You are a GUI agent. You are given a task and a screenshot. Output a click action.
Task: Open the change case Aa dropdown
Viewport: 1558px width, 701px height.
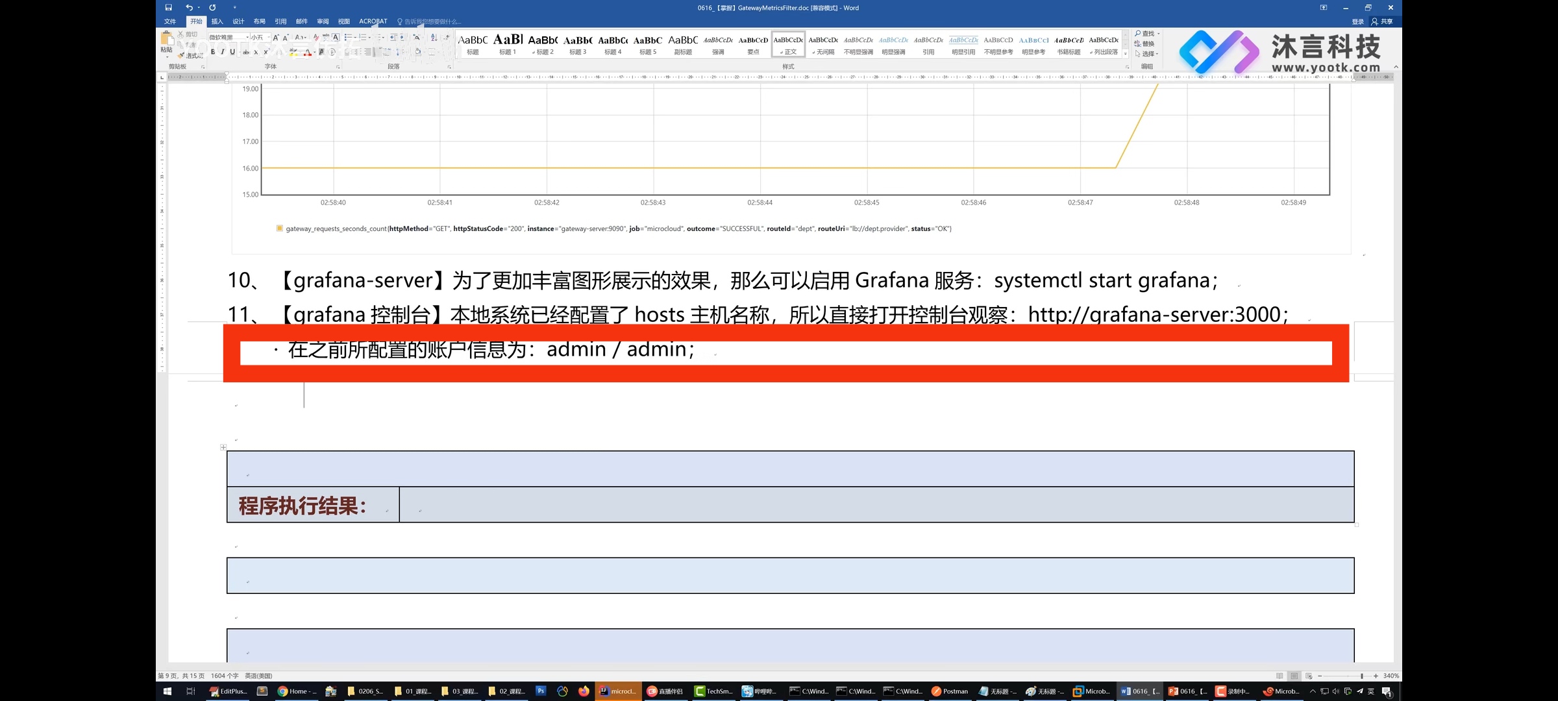(300, 38)
